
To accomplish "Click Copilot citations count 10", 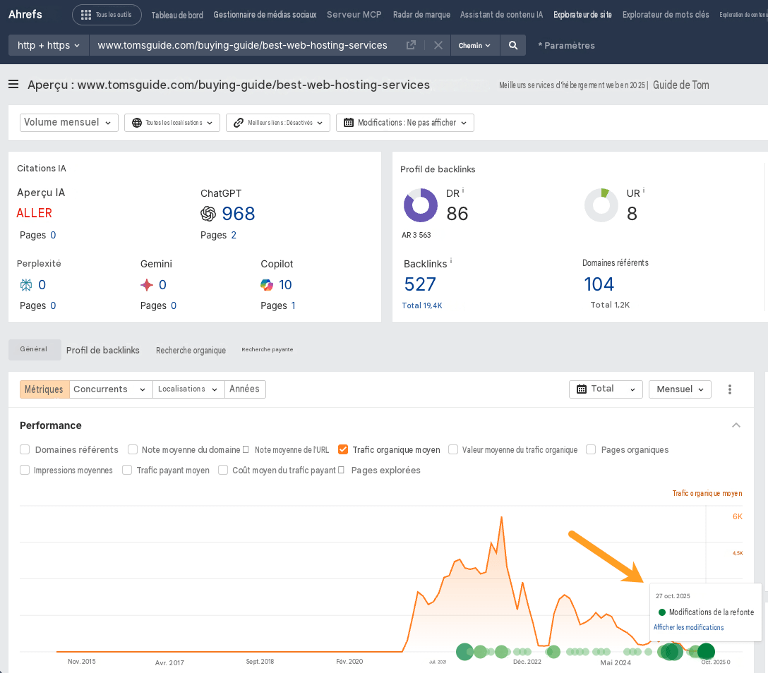I will pos(285,284).
